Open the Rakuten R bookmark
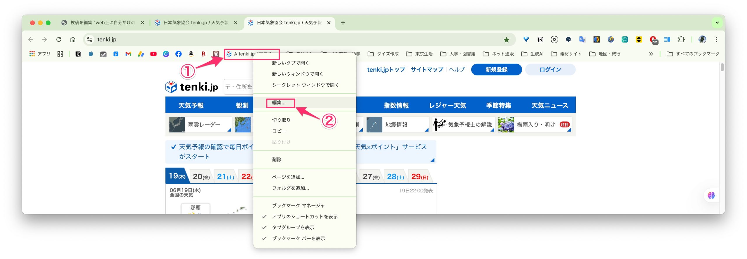Viewport: 747px width, 259px height. pyautogui.click(x=204, y=54)
